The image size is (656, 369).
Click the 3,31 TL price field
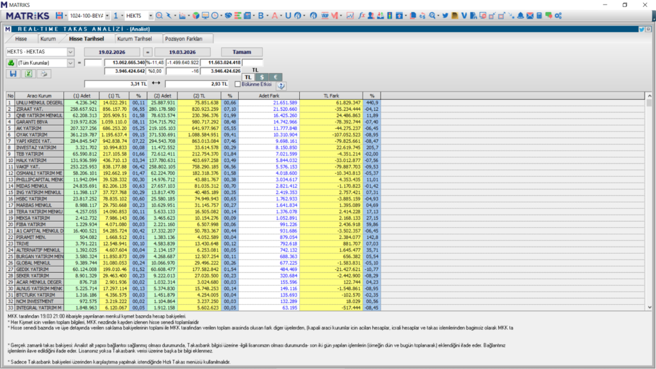[117, 84]
